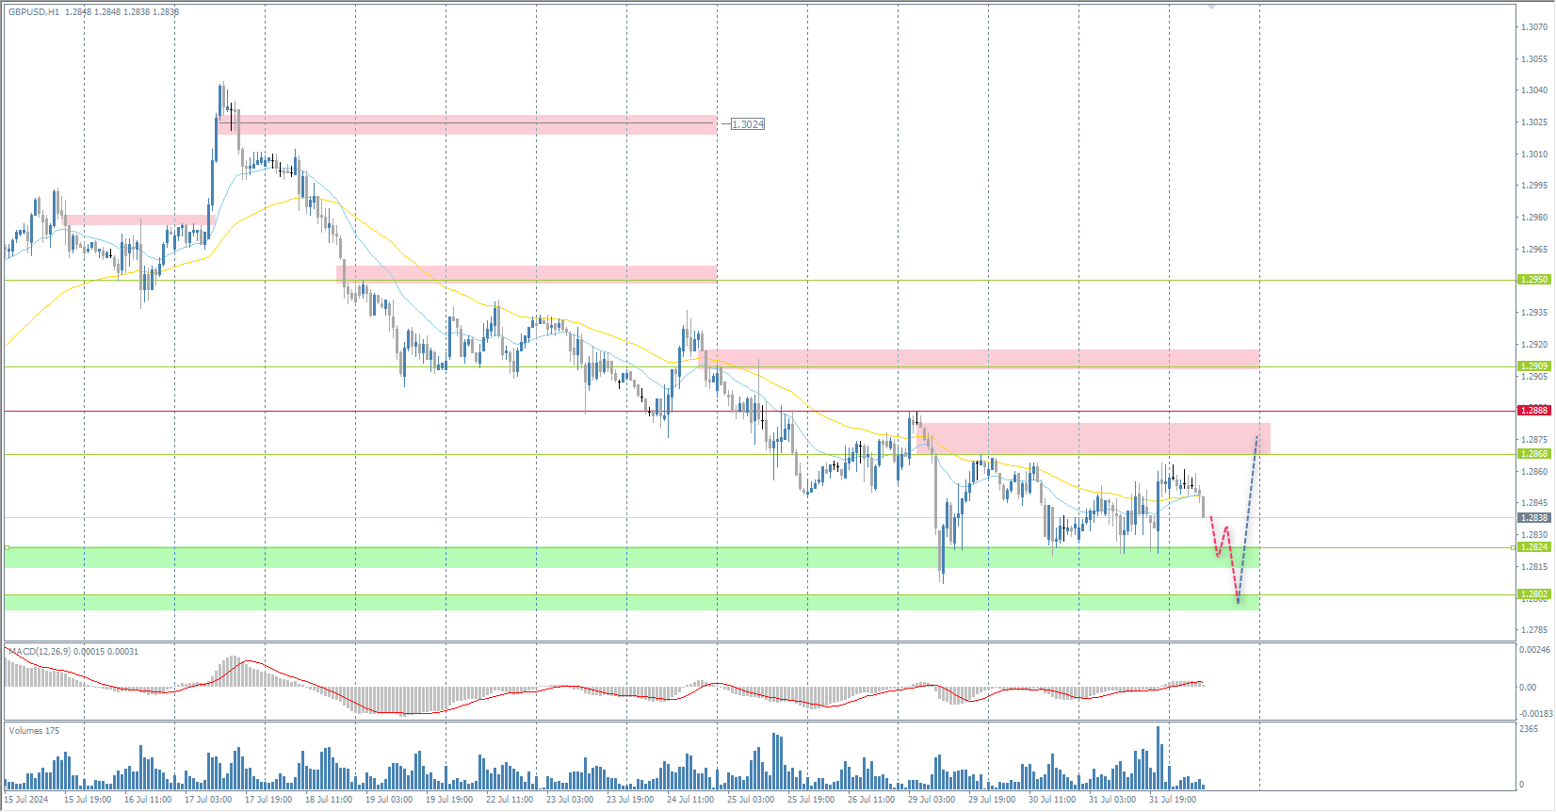Click the 1.2875 value on the price axis

click(x=1534, y=440)
